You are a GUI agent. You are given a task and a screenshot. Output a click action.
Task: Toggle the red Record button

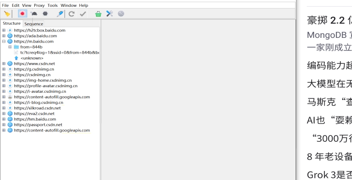(x=22, y=14)
